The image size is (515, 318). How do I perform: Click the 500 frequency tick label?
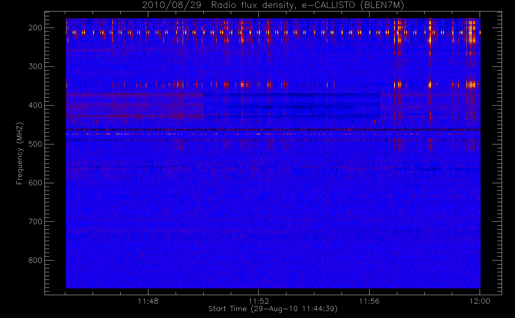(35, 144)
